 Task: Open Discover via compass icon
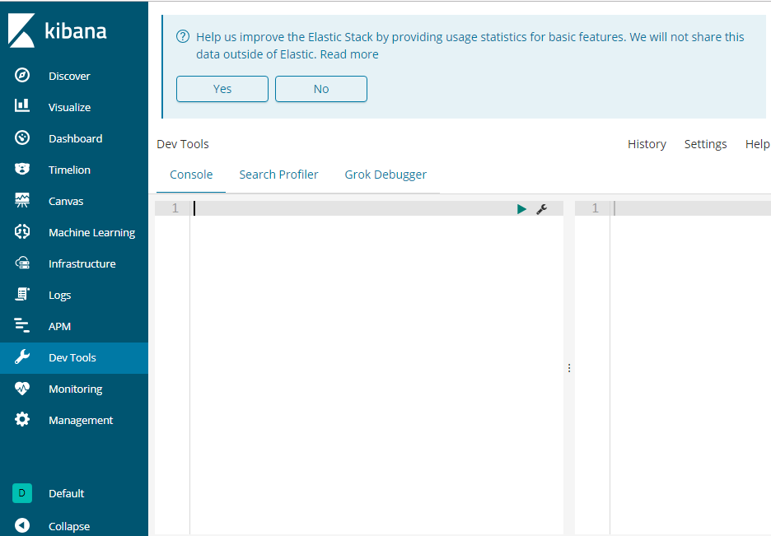pos(22,75)
